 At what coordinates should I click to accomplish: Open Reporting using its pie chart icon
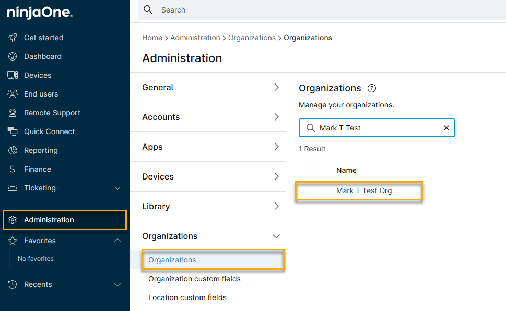point(13,150)
